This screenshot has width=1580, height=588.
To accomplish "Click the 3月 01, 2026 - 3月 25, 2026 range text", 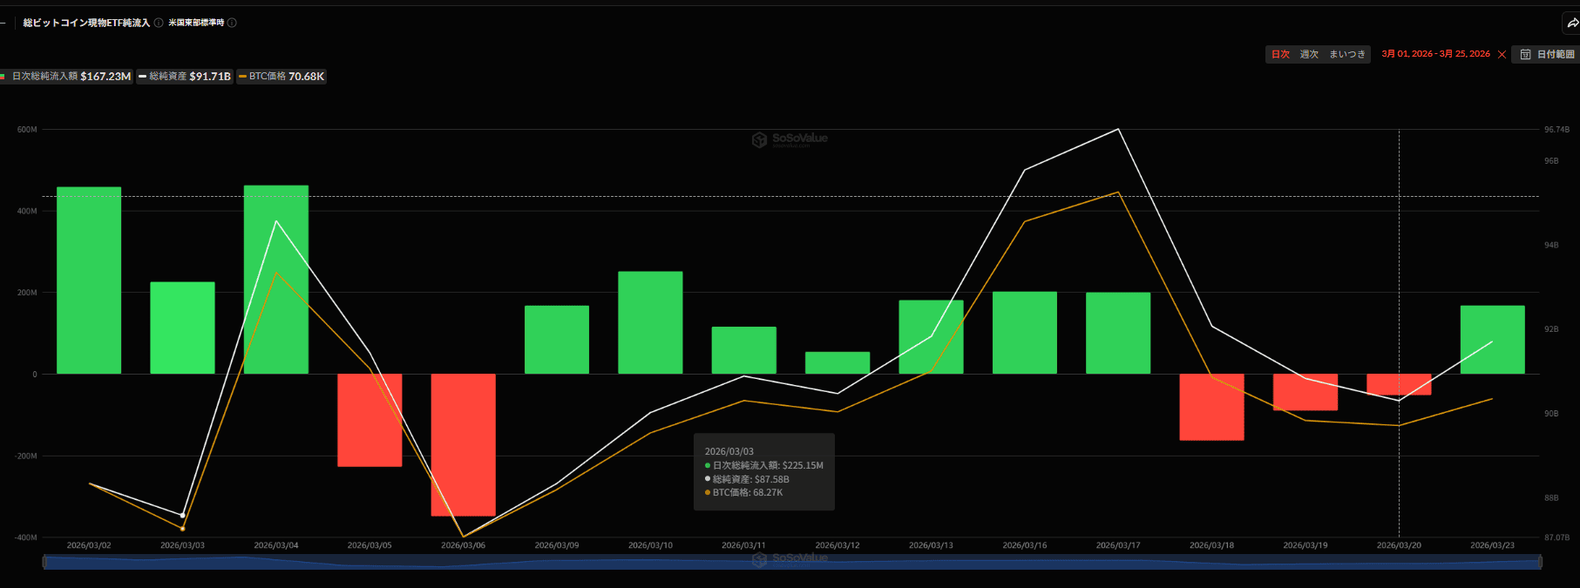I will pos(1435,54).
